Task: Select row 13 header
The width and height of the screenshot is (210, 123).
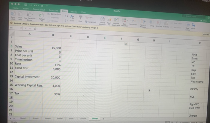Action: 11,76
